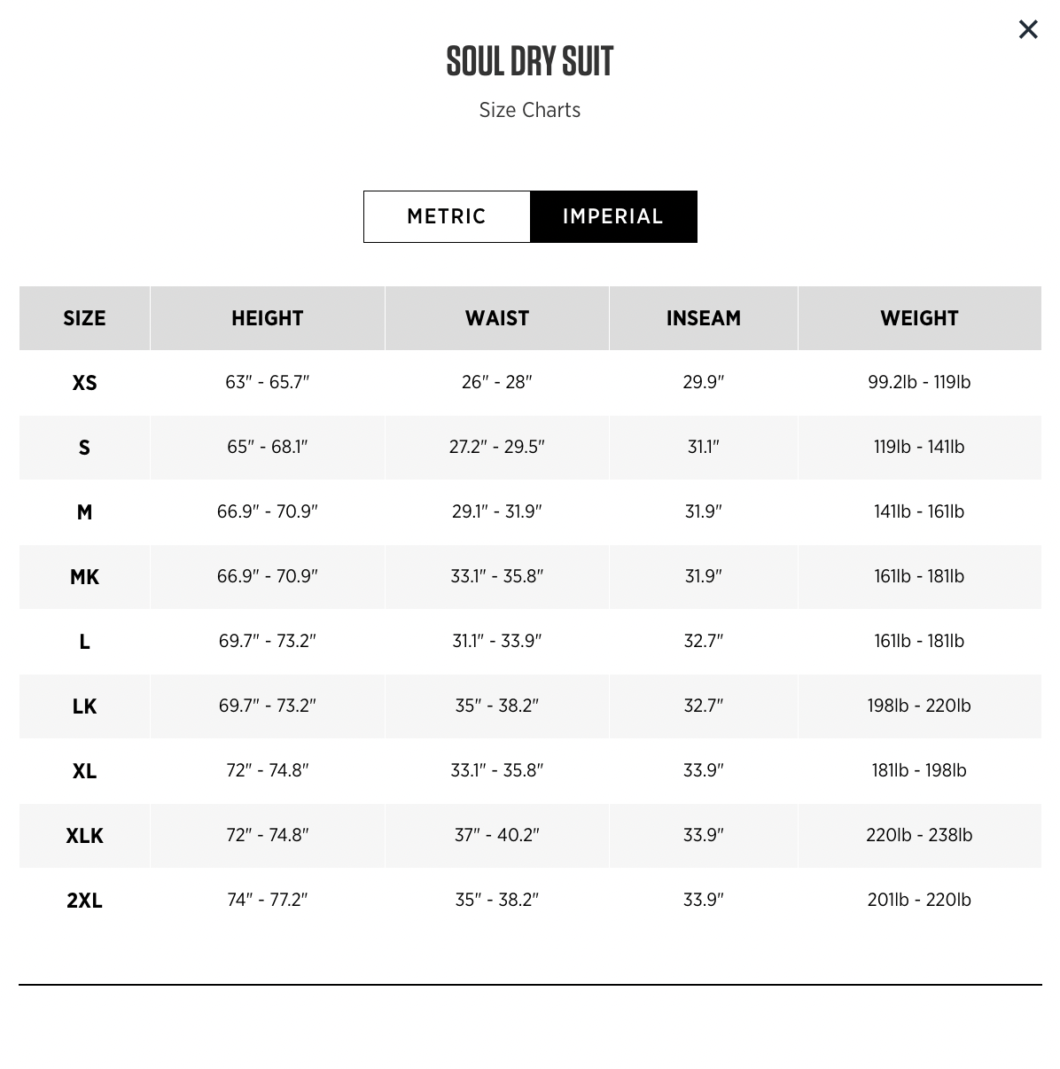Select the S size row label
Screen dimensions: 1060x1069
click(x=84, y=448)
